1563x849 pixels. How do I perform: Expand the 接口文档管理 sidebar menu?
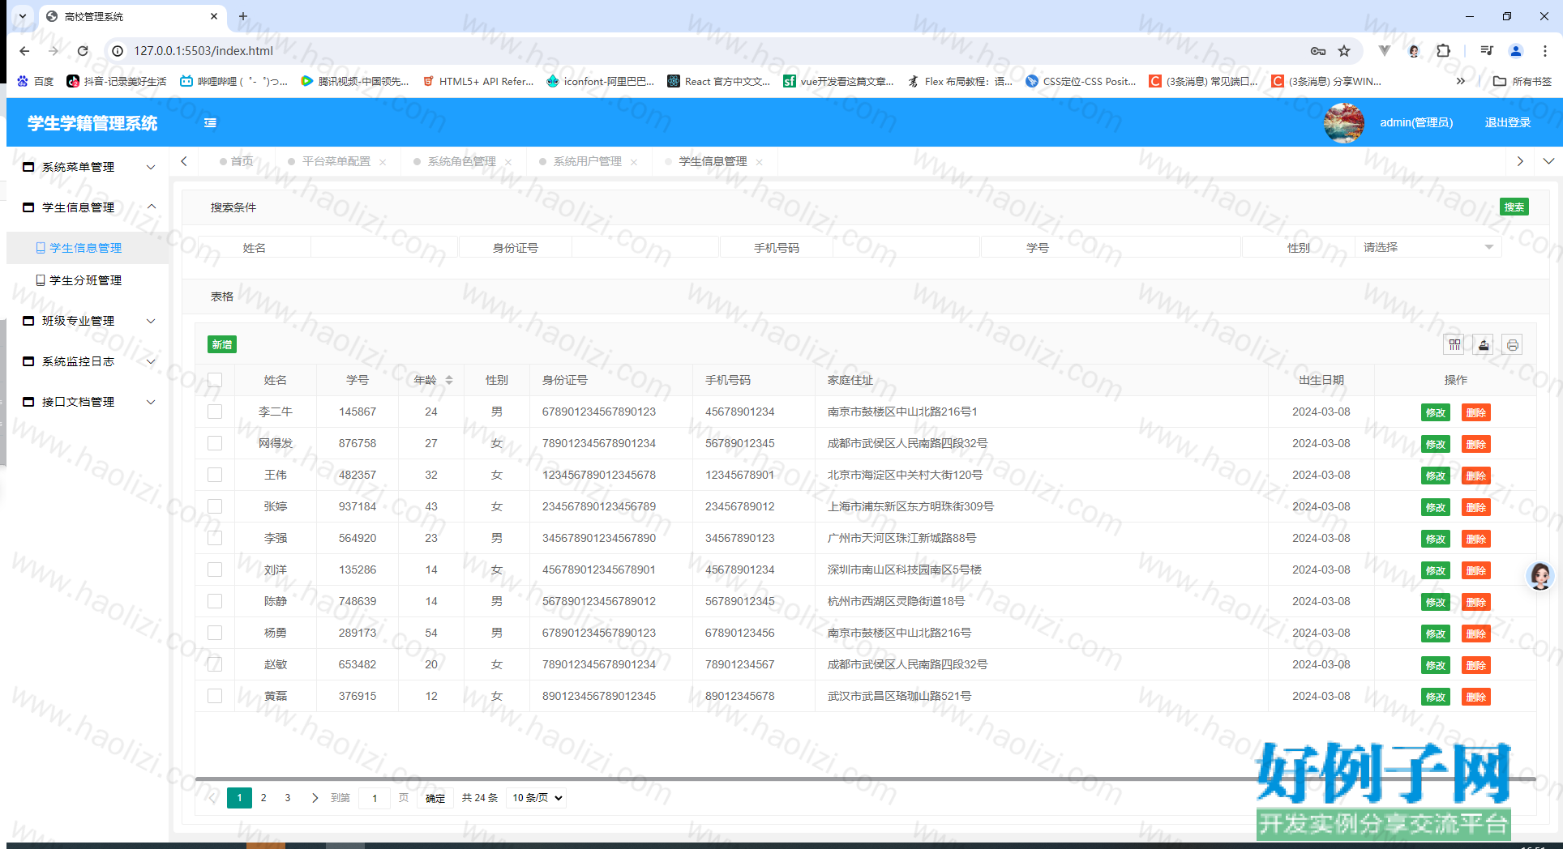tap(88, 402)
